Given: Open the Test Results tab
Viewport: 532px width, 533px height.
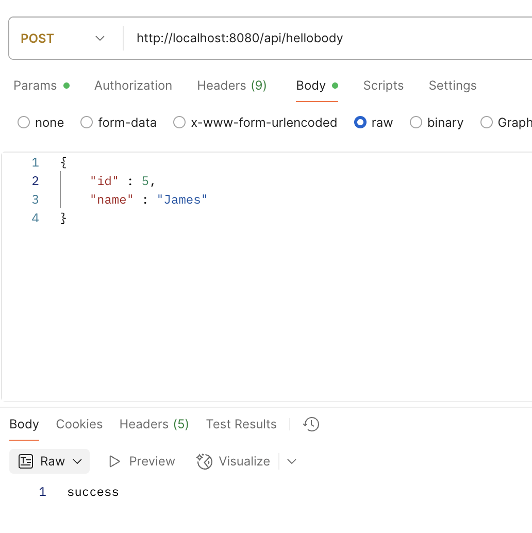Looking at the screenshot, I should pyautogui.click(x=241, y=424).
